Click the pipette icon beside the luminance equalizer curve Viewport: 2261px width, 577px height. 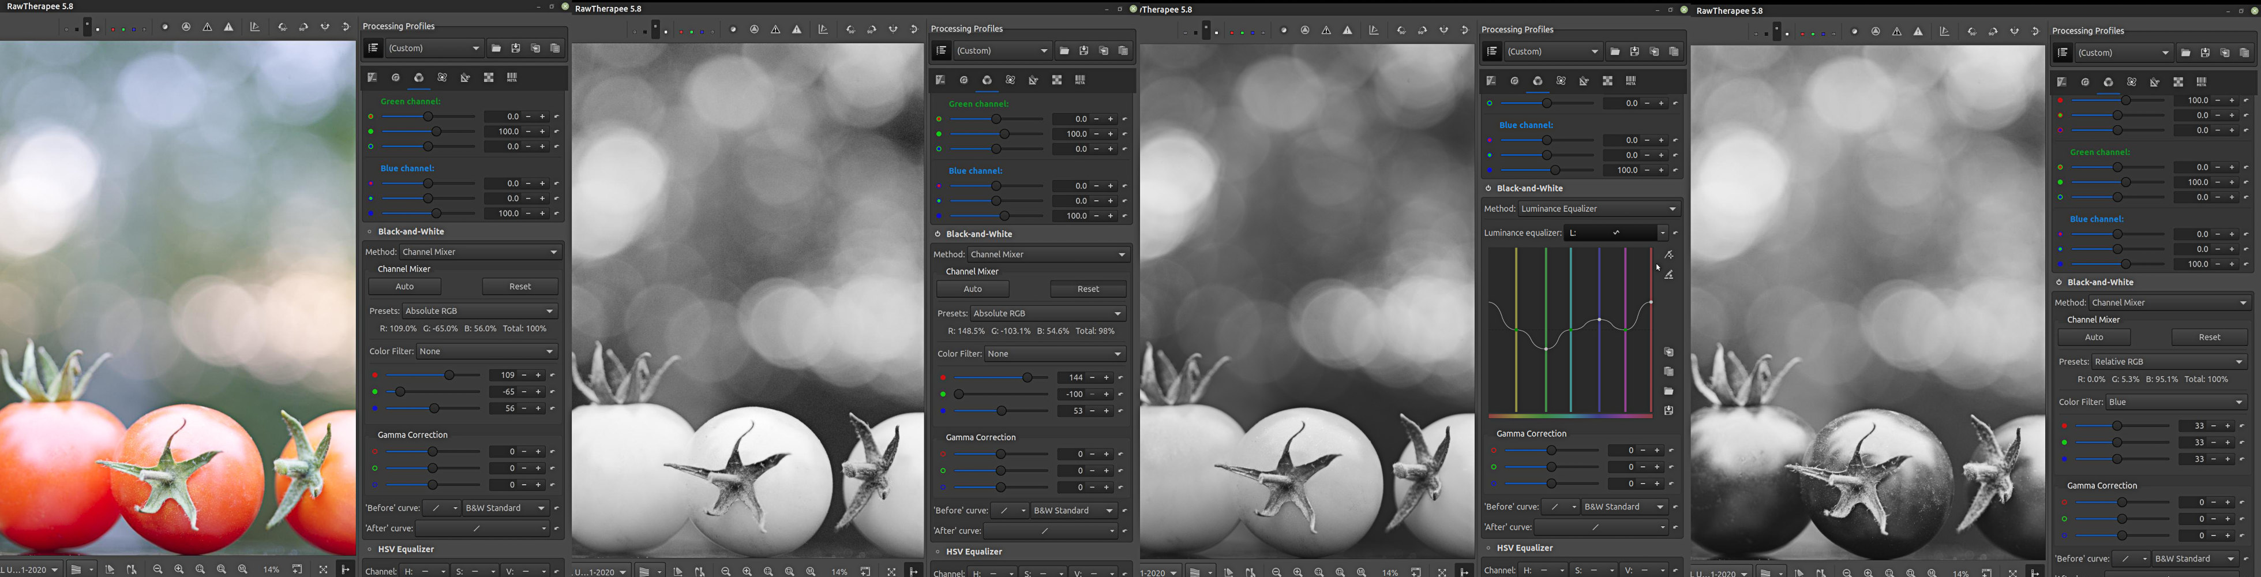[1668, 254]
